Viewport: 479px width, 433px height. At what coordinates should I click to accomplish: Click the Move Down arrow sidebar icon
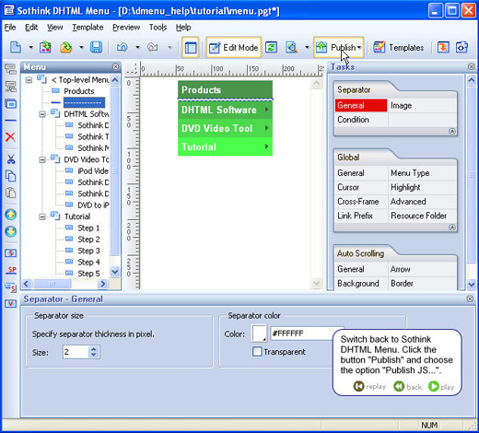(11, 231)
